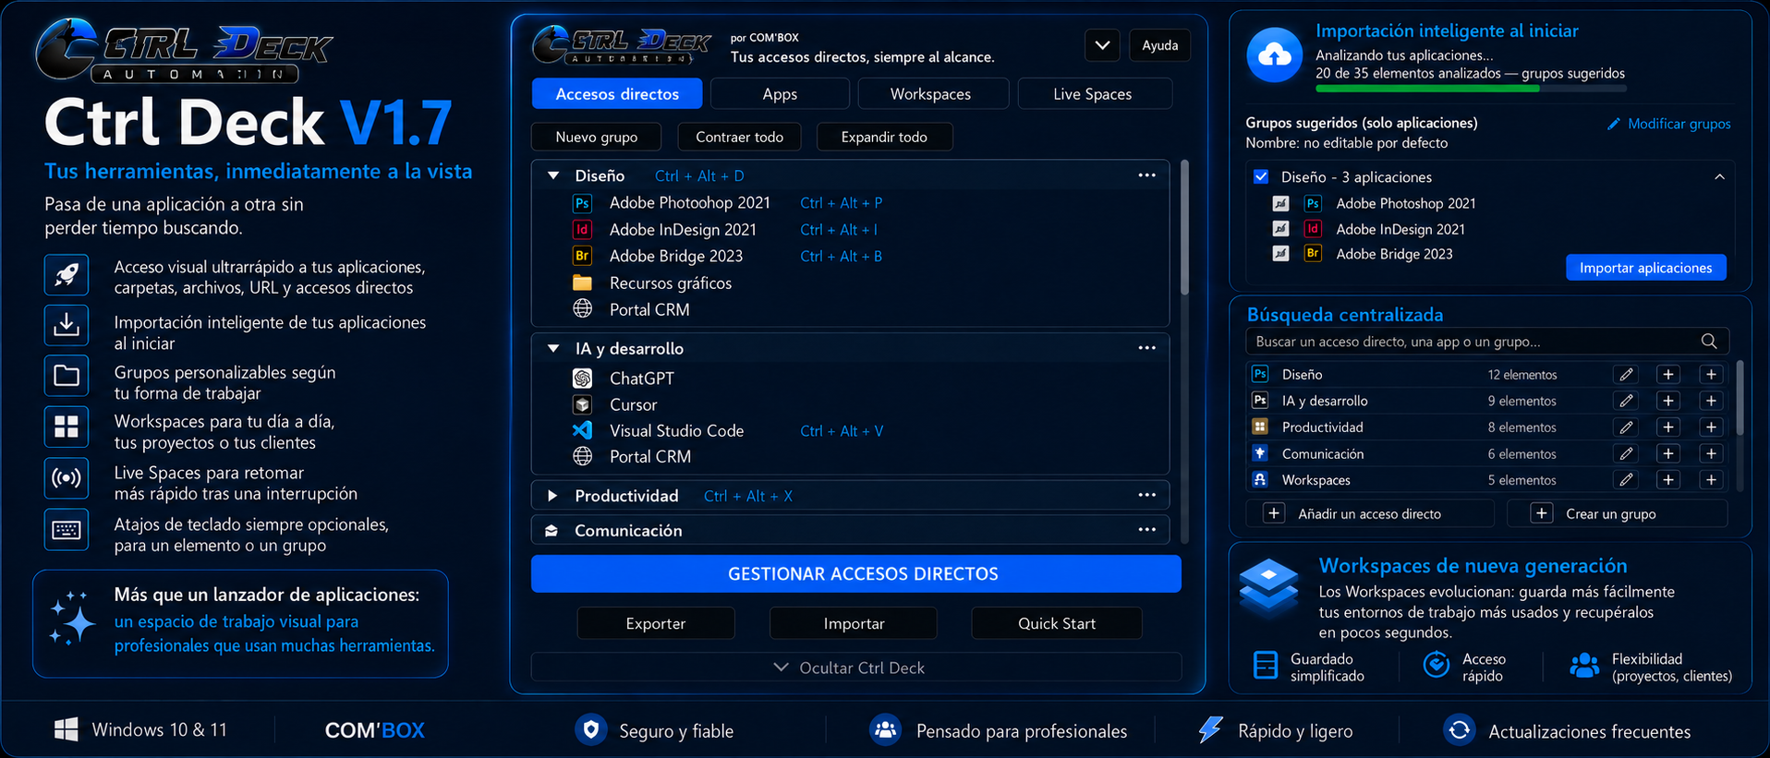
Task: Open the three-dot menu of IA y desarrollo
Action: [x=1147, y=348]
